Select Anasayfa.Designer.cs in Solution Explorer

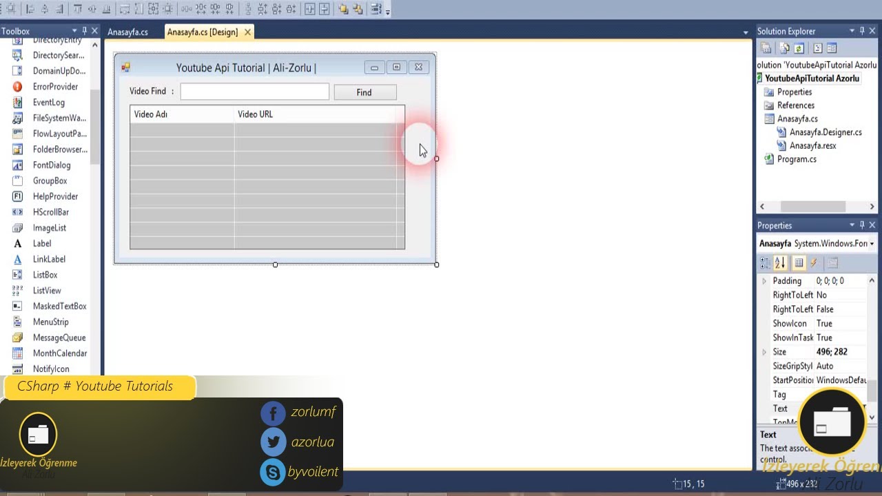(x=825, y=132)
